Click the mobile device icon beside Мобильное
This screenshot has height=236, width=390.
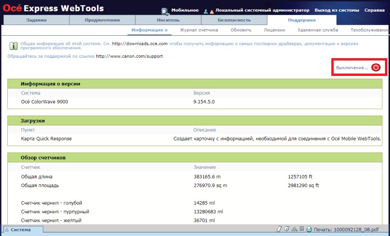165,11
